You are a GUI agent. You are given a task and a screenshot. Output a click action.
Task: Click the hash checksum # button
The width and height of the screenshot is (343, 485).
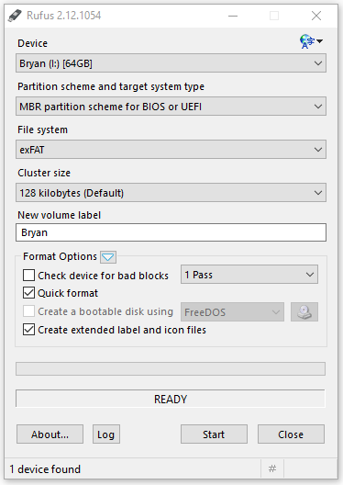(272, 468)
